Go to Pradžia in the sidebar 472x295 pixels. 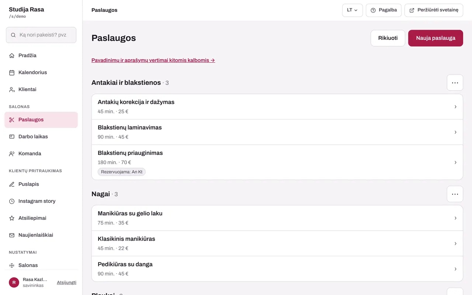pos(41,56)
